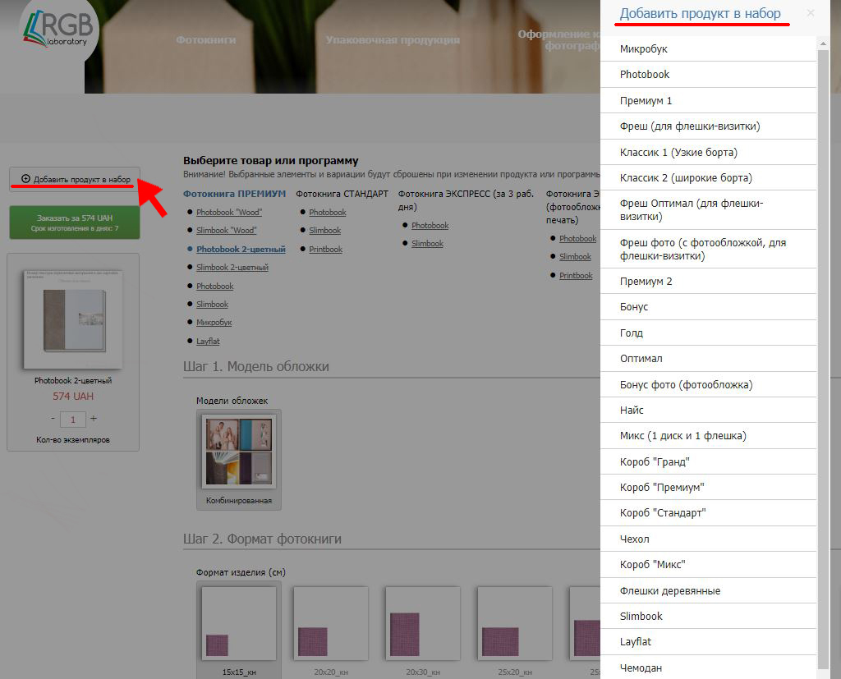The image size is (841, 679).
Task: Select the Комбинированная cover model thumbnail
Action: 238,452
